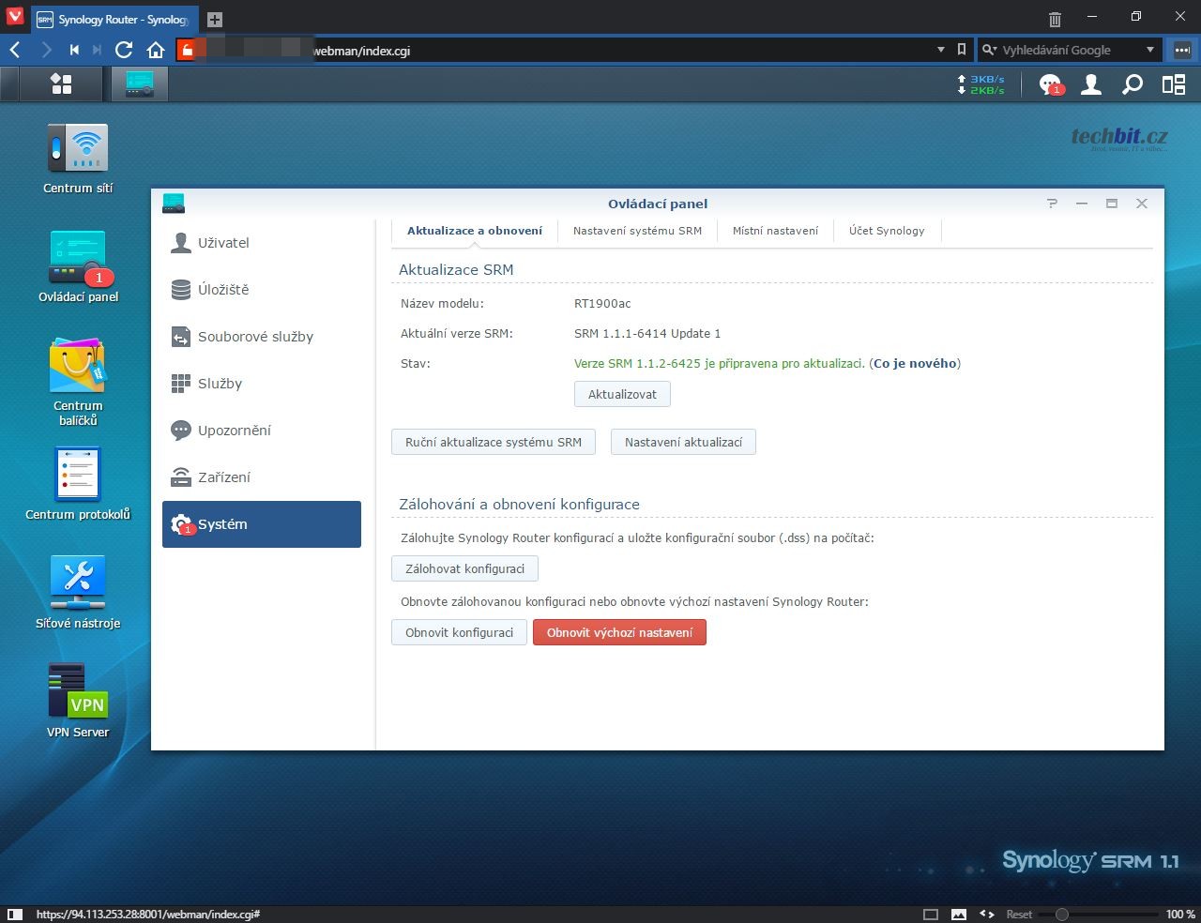This screenshot has height=923, width=1201.
Task: Adjust the browser zoom slider
Action: 1062,914
